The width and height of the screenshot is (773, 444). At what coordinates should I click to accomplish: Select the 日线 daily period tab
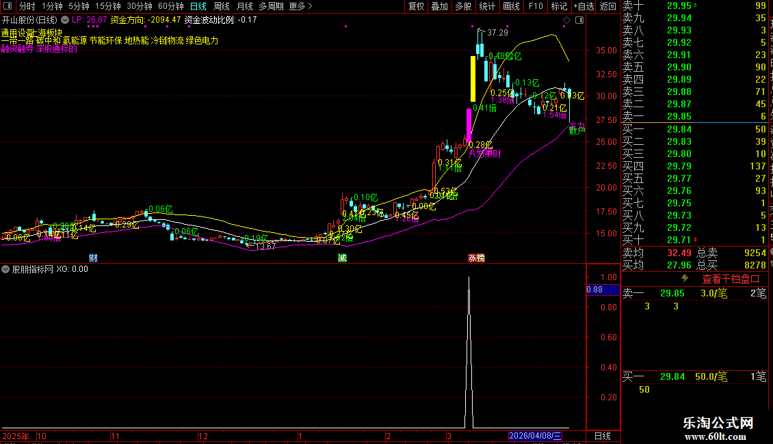[x=198, y=6]
